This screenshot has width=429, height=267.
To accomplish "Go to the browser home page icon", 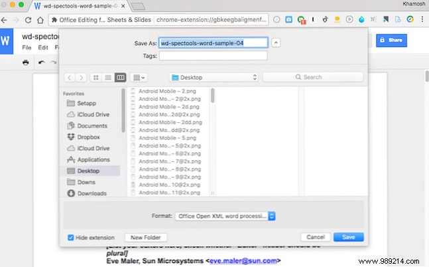I will 40,20.
